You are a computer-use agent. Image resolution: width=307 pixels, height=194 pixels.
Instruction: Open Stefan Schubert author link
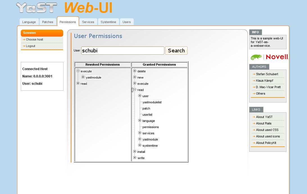click(267, 74)
